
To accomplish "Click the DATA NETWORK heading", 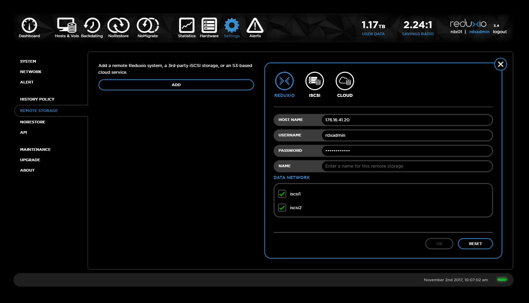I will (x=292, y=178).
